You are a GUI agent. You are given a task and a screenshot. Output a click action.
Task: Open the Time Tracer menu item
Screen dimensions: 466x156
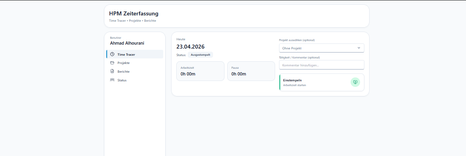tap(135, 55)
